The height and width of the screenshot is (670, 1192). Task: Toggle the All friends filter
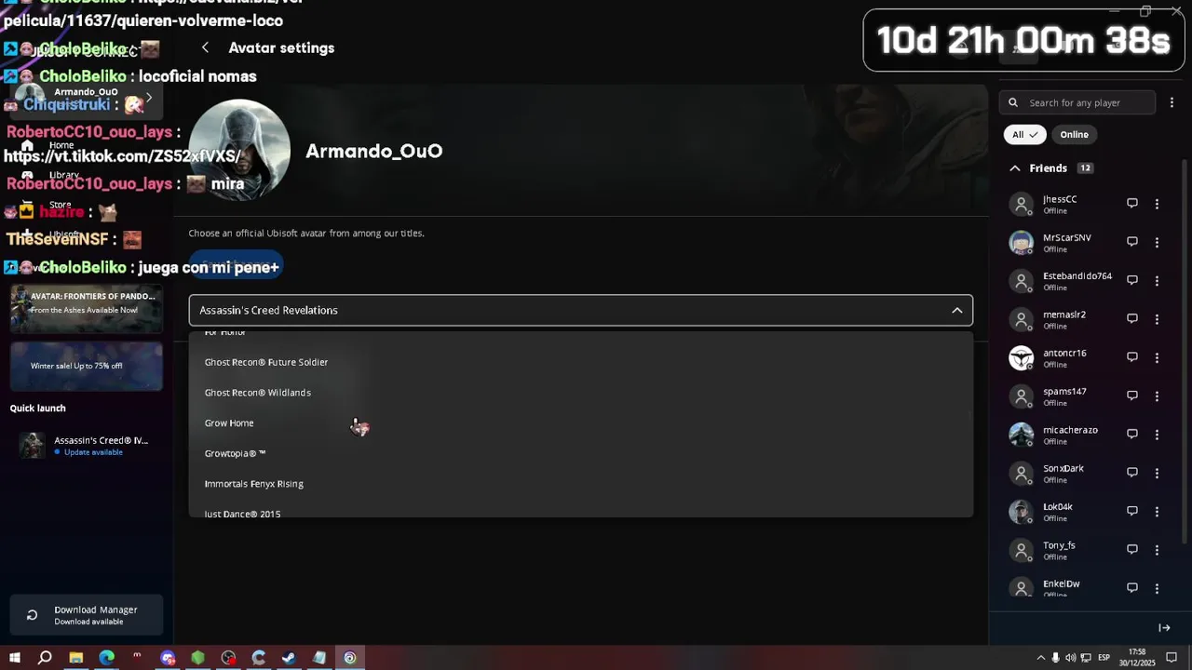click(1024, 134)
